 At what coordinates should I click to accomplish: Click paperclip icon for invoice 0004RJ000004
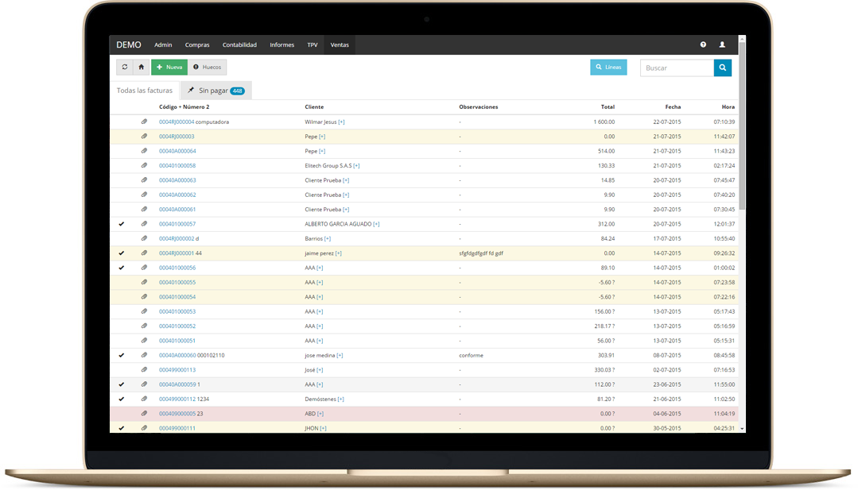[144, 122]
